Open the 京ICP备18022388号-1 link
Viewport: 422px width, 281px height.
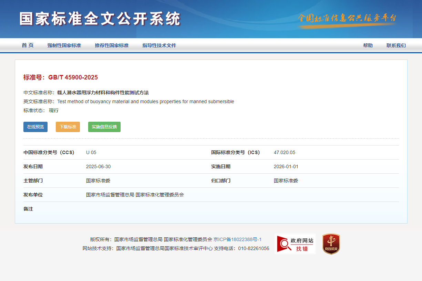[x=237, y=239]
